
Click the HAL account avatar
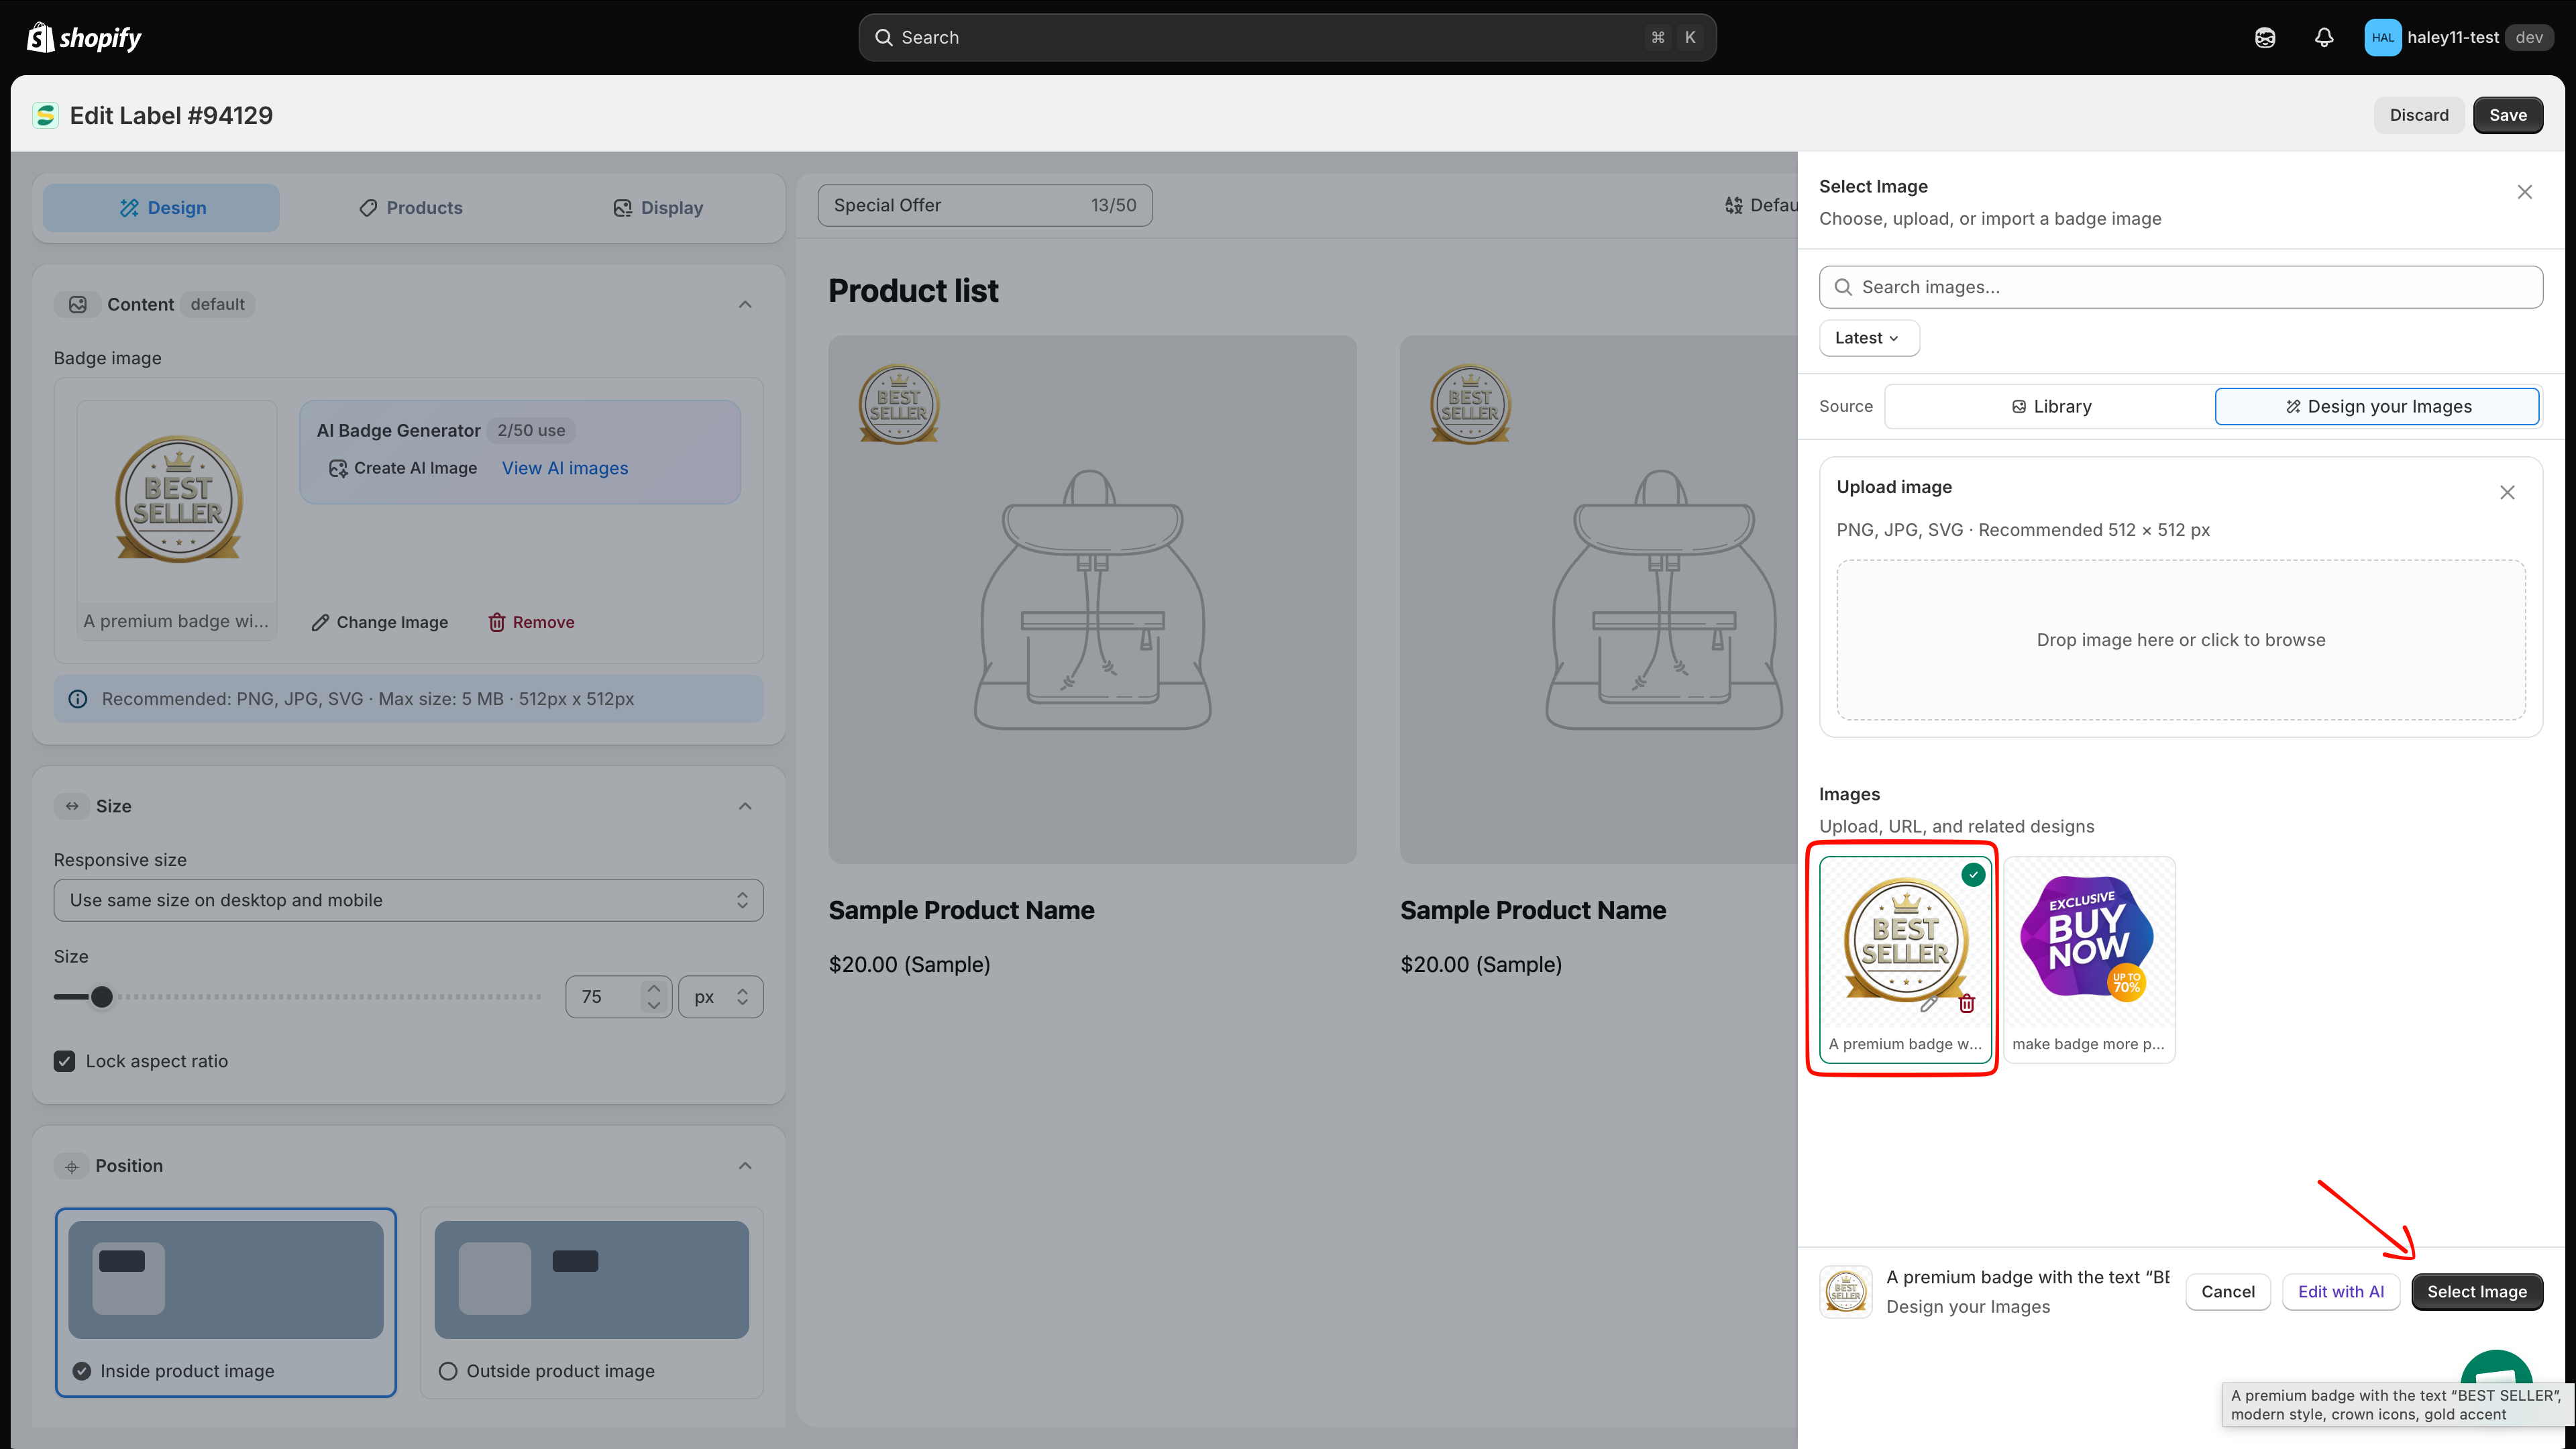click(2382, 38)
